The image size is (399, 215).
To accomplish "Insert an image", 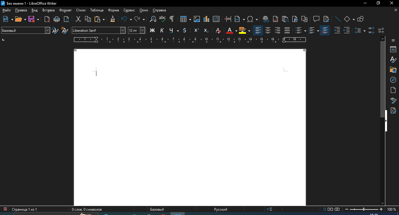I will [197, 19].
